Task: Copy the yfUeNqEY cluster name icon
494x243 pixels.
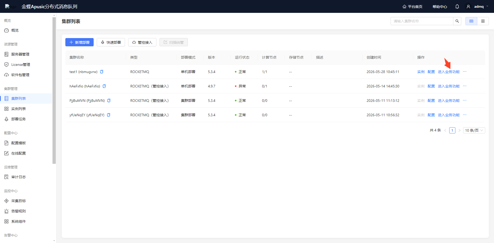Action: pyautogui.click(x=109, y=115)
